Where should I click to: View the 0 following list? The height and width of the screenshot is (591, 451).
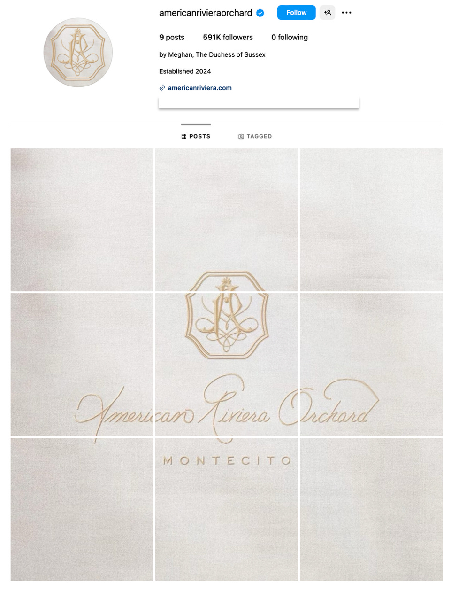290,37
